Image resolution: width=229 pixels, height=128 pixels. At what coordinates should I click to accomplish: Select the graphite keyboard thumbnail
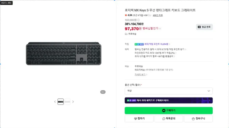(x=60, y=102)
